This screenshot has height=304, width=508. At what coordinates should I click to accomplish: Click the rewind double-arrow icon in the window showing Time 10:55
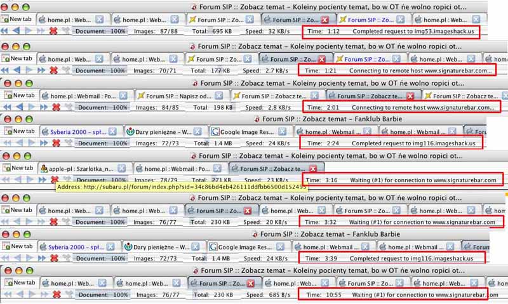click(6, 294)
